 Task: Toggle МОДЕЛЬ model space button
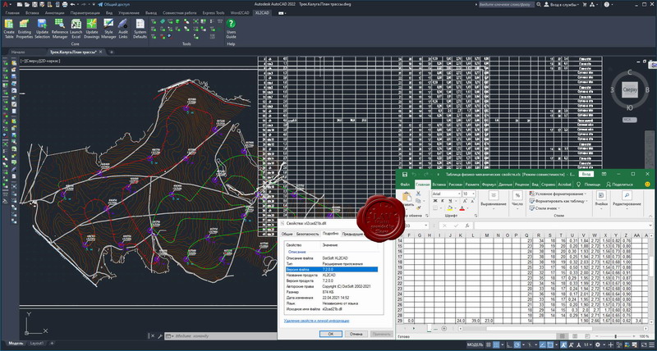(475, 344)
